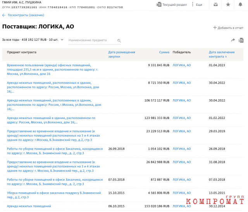The image size is (248, 212).
Task: Click Добавить в отчет text
Action: [231, 28]
